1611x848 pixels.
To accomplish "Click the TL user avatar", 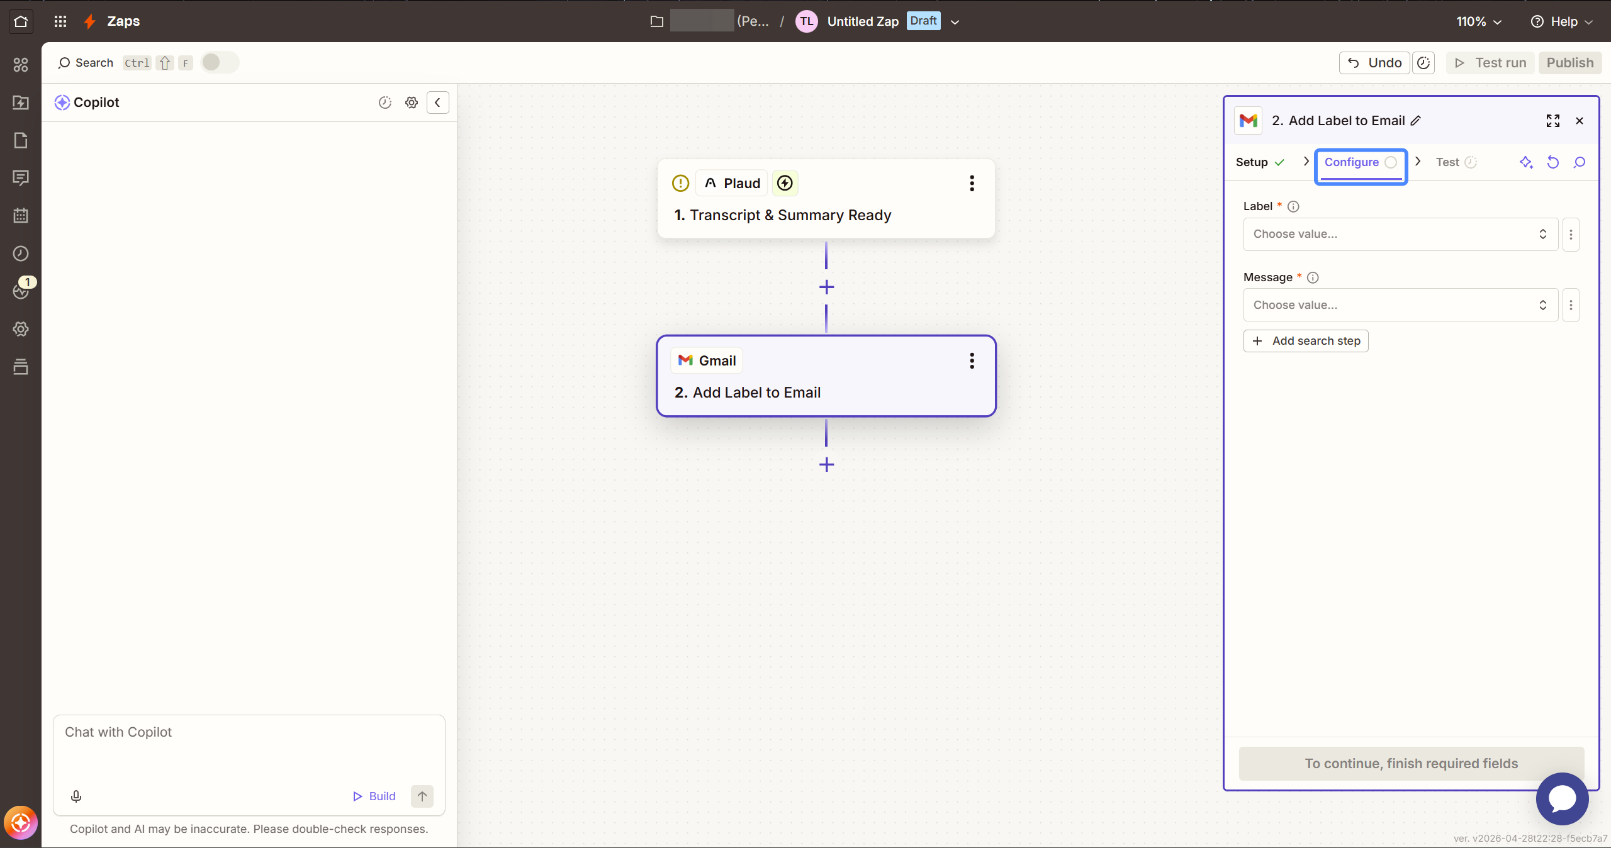I will [x=807, y=21].
